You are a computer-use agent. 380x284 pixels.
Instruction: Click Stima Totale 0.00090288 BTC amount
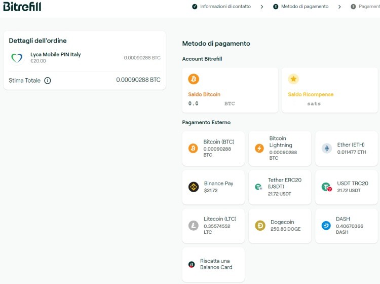(138, 80)
